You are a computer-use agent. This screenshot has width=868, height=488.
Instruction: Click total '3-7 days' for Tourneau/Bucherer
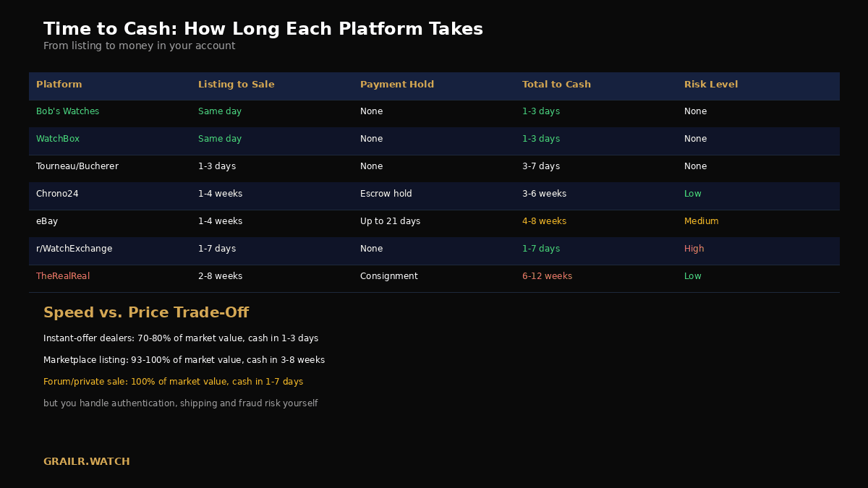tap(541, 166)
